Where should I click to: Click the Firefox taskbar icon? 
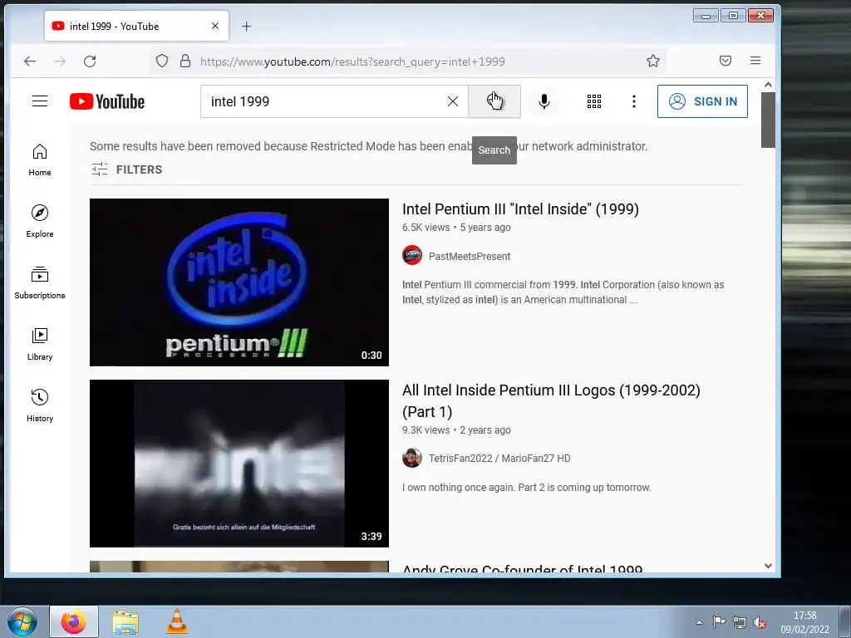tap(74, 621)
